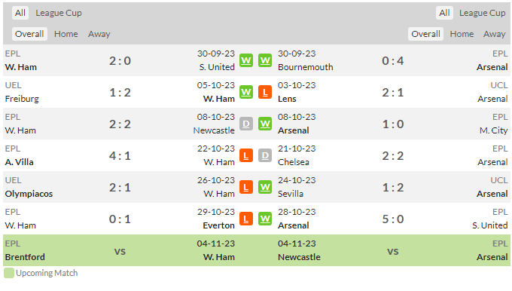Image resolution: width=512 pixels, height=291 pixels.
Task: Click the L badge for A. Villa vs West Ham
Action: coord(246,155)
